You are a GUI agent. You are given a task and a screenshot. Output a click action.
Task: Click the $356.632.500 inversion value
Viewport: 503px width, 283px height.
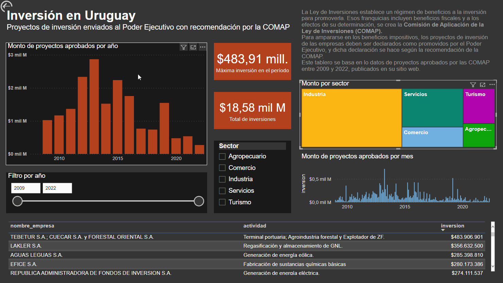(467, 246)
